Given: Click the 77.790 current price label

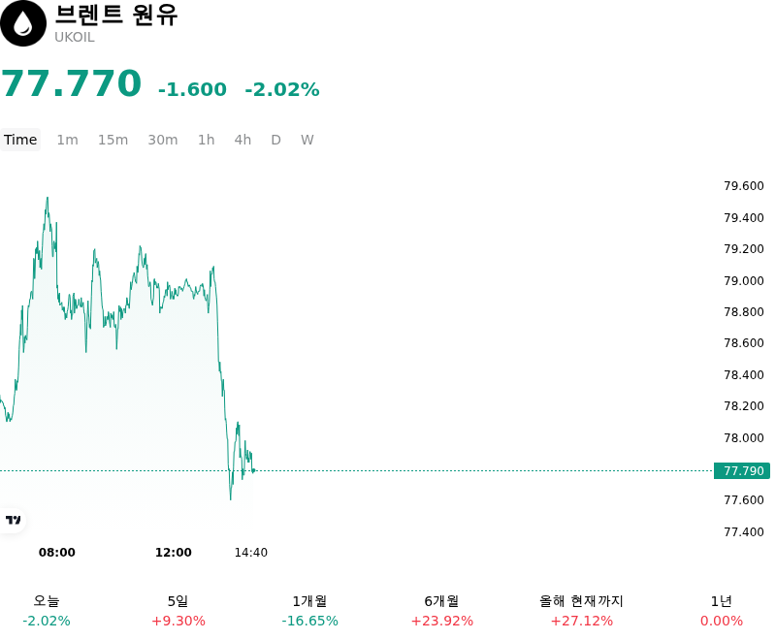Looking at the screenshot, I should click(742, 471).
